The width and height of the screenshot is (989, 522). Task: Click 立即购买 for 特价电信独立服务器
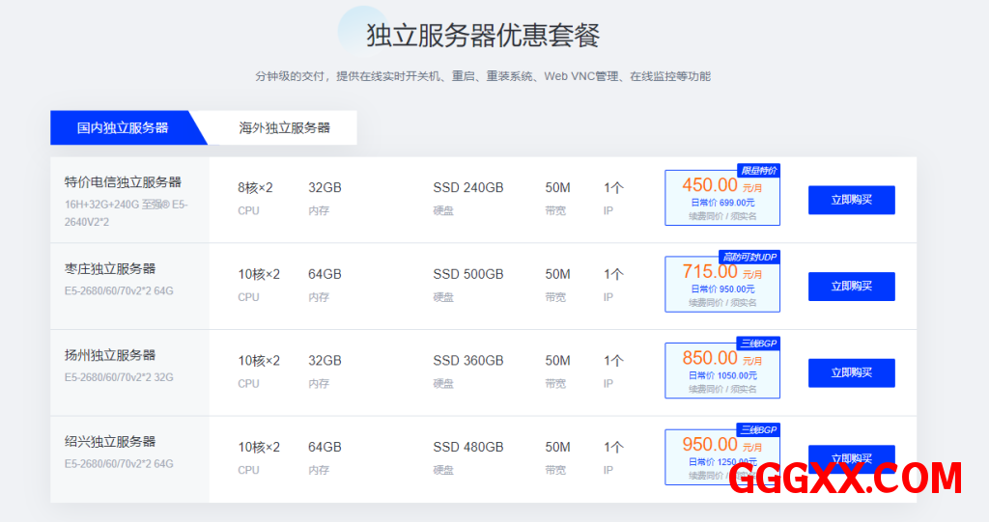click(851, 200)
